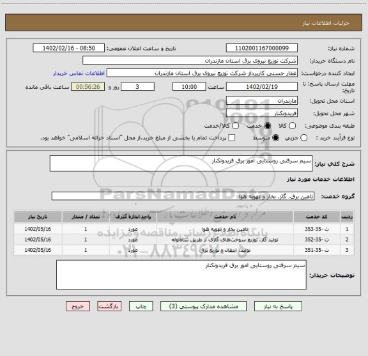The width and height of the screenshot is (368, 356).
Task: Click the delivery province field مازندران
Action: pyautogui.click(x=262, y=101)
